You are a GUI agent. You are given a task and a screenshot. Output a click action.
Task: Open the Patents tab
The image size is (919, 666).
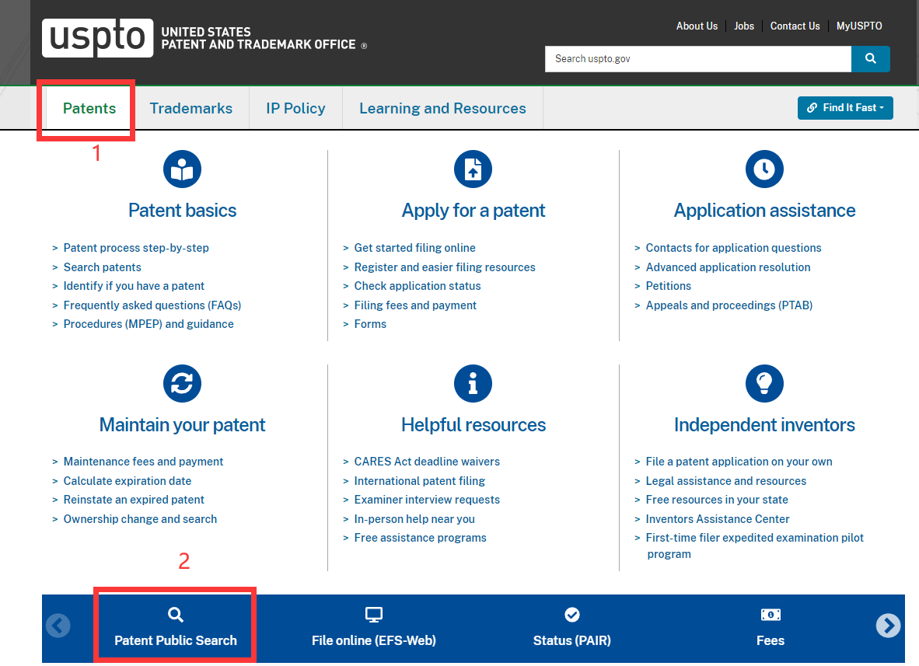(89, 108)
